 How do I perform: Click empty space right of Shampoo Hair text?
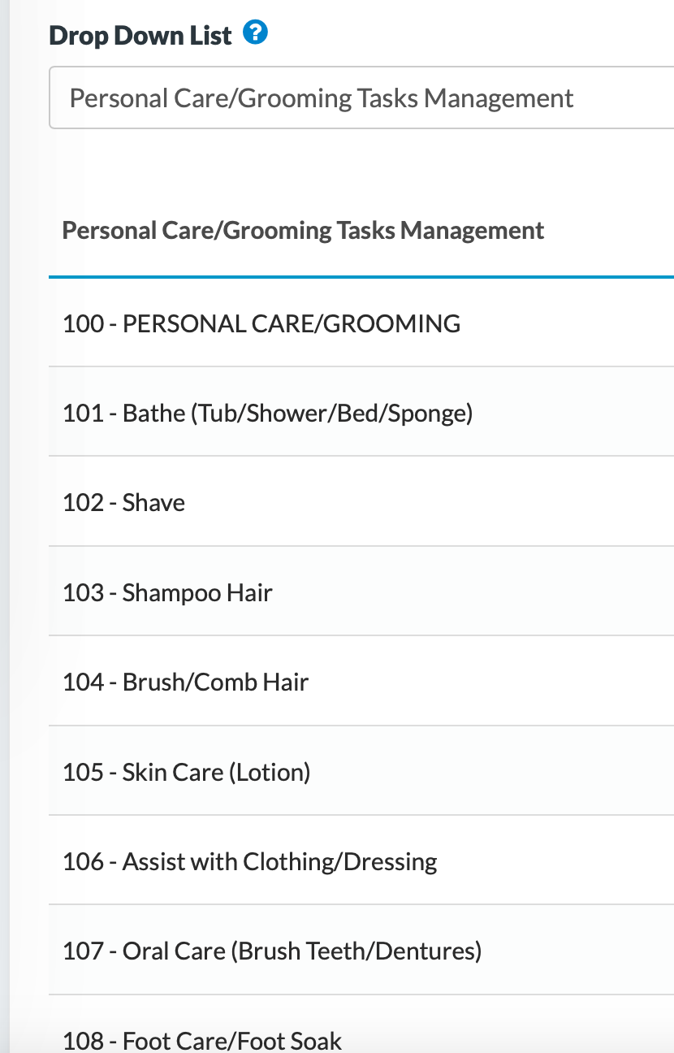[x=471, y=592]
